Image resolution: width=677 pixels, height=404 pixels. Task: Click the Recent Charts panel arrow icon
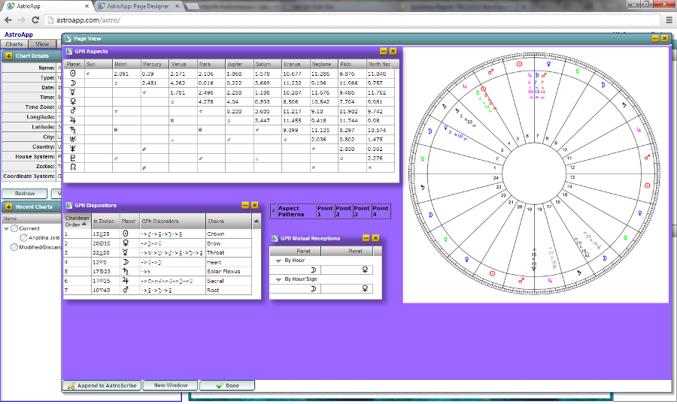[x=8, y=207]
